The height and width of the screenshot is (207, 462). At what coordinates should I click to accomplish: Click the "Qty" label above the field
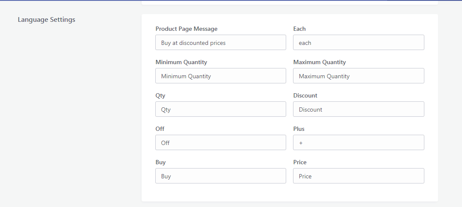160,95
